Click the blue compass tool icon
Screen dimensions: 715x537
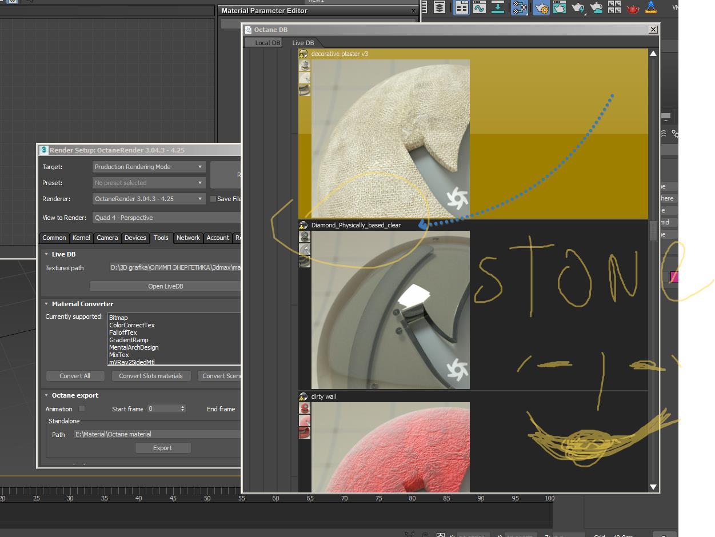(651, 7)
